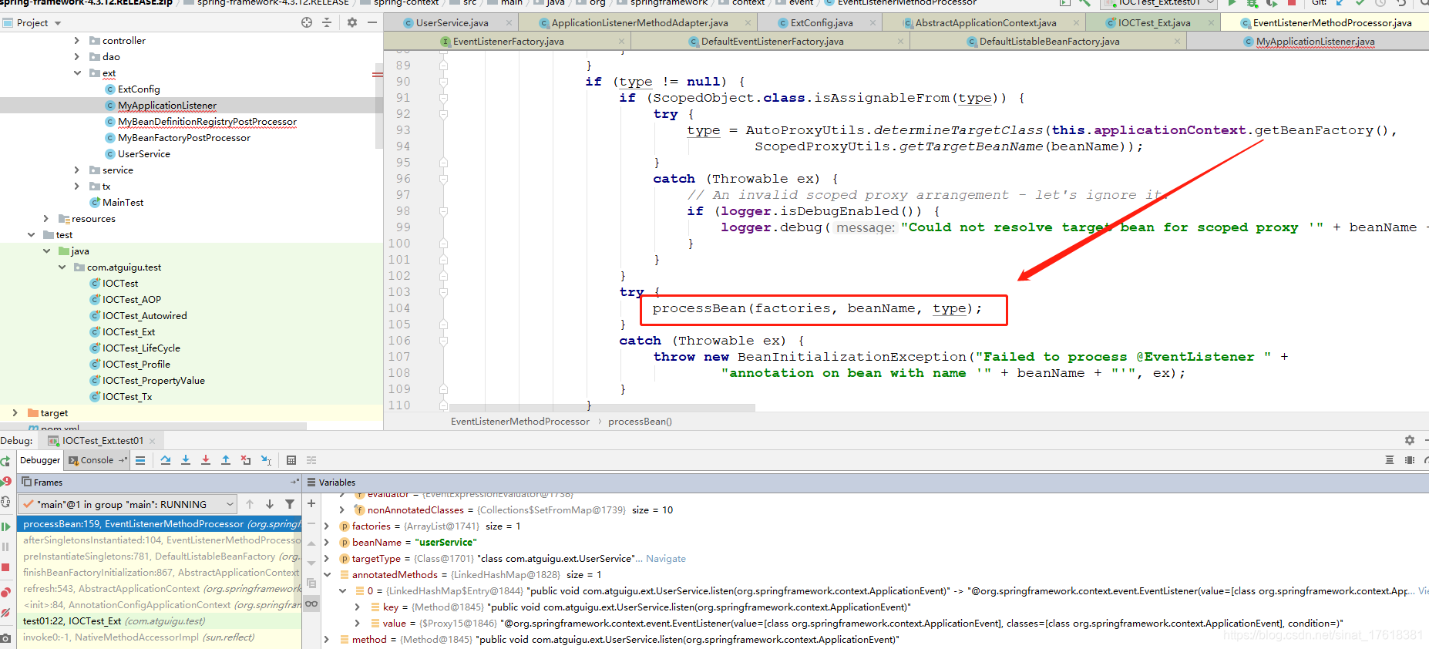Image resolution: width=1429 pixels, height=649 pixels.
Task: Click Pause Program icon
Action: coord(5,546)
